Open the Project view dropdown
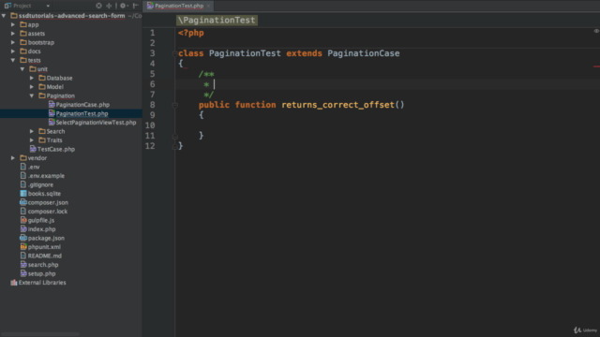This screenshot has height=337, width=600. 48,7
